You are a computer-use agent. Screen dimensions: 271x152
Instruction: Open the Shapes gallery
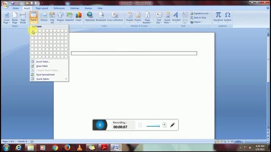[x=61, y=18]
